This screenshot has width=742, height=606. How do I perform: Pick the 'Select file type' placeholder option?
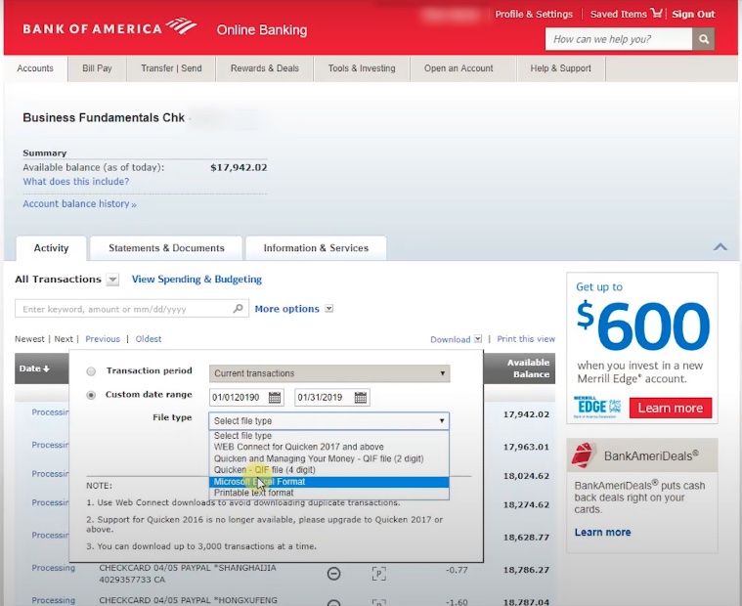[328, 435]
